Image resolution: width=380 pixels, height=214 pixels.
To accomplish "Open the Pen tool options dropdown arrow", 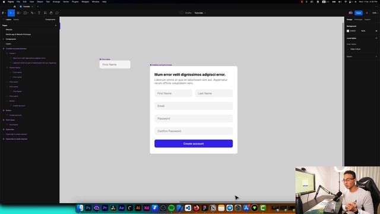I will pos(34,13).
